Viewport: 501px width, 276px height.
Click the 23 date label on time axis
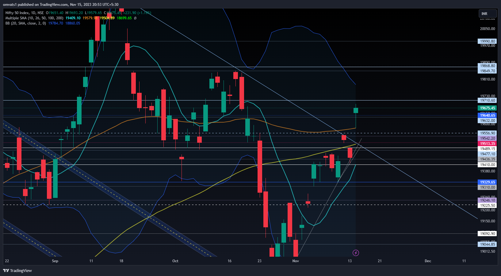pyautogui.click(x=260, y=261)
